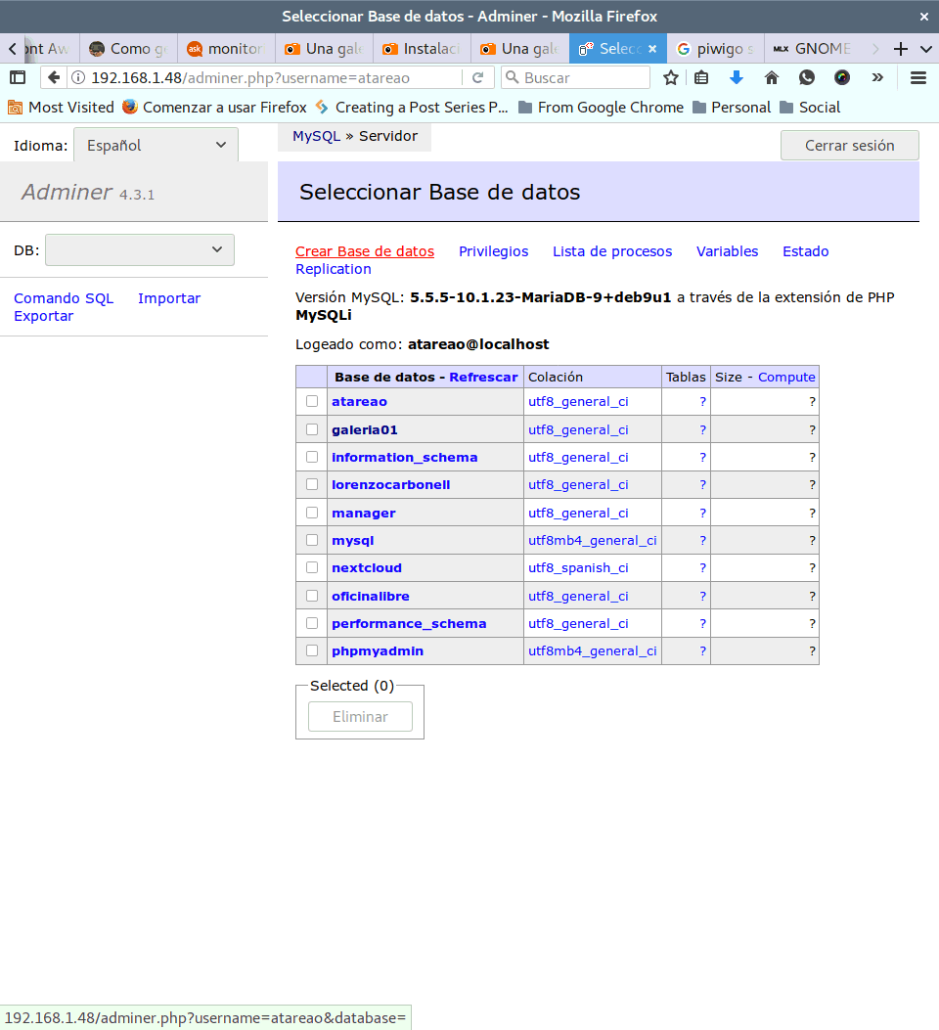Open the nextcloud database link
This screenshot has width=939, height=1030.
click(x=367, y=567)
